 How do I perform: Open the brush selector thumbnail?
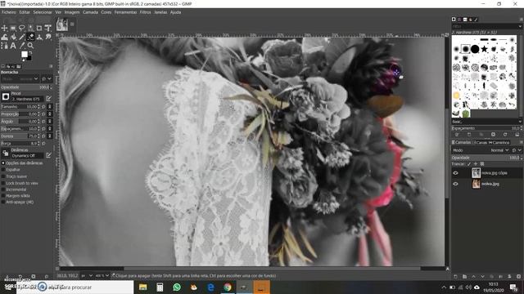pyautogui.click(x=6, y=96)
